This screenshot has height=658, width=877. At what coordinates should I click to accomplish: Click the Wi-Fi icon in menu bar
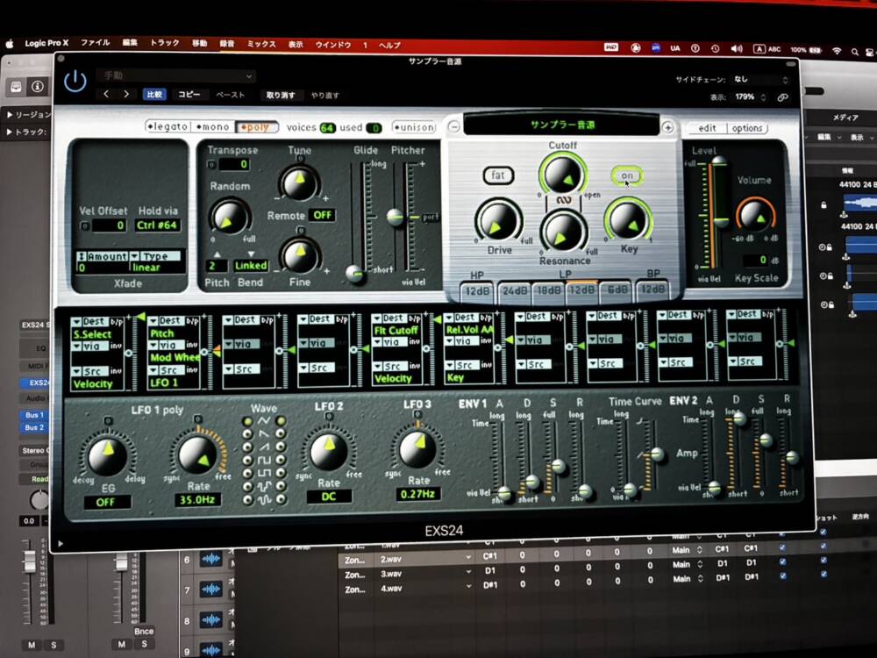pyautogui.click(x=837, y=51)
